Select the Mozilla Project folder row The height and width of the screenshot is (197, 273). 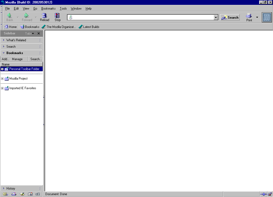(22, 79)
